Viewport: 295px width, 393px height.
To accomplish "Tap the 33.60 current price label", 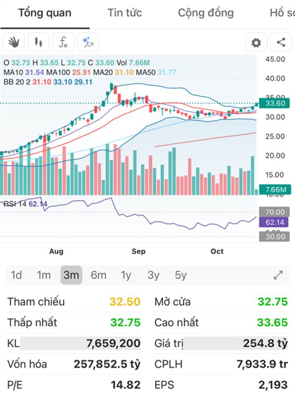I will tap(274, 103).
